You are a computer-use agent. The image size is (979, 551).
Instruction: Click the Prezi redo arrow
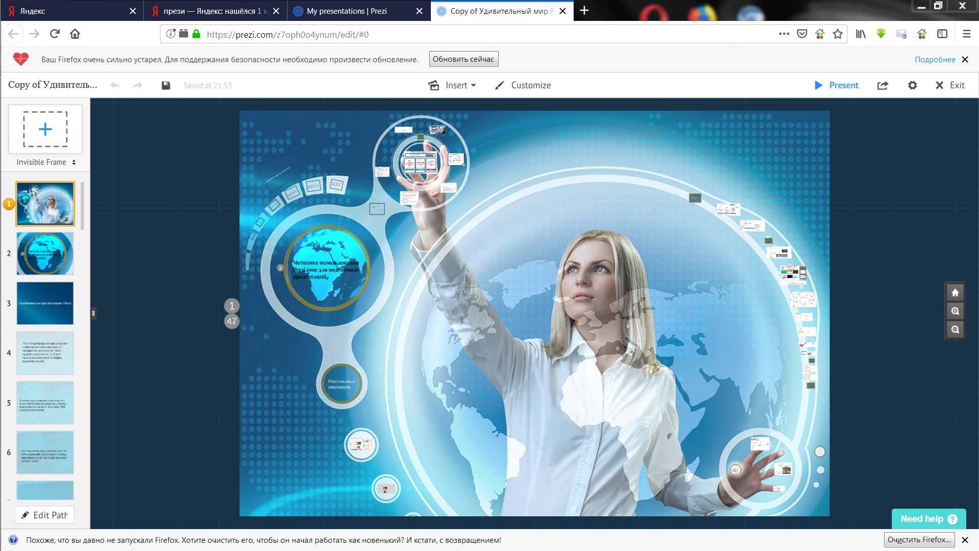tap(137, 85)
